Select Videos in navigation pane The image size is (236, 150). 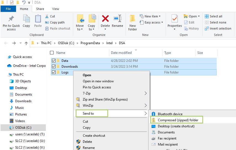tap(20, 121)
